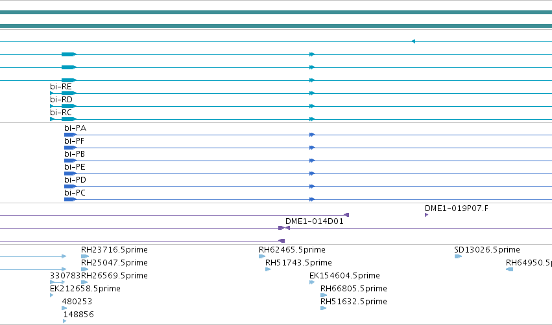Screen dimensions: 552x325
Task: Click the thick exon block on bi-RE row
Action: pos(69,93)
